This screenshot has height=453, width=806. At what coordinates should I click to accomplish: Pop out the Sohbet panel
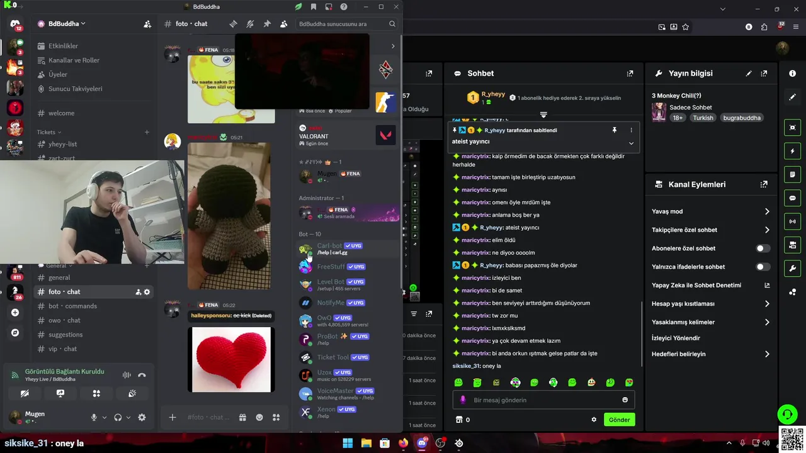[630, 74]
